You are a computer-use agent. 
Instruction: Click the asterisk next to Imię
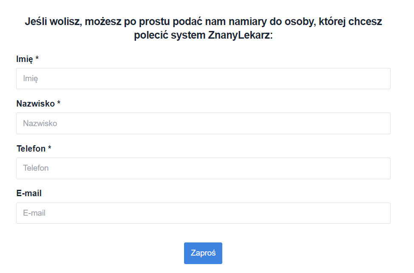(37, 59)
